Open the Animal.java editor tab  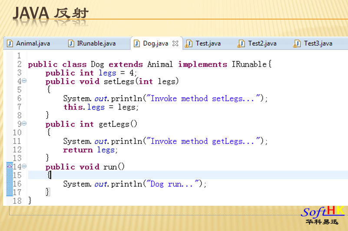[x=29, y=43]
